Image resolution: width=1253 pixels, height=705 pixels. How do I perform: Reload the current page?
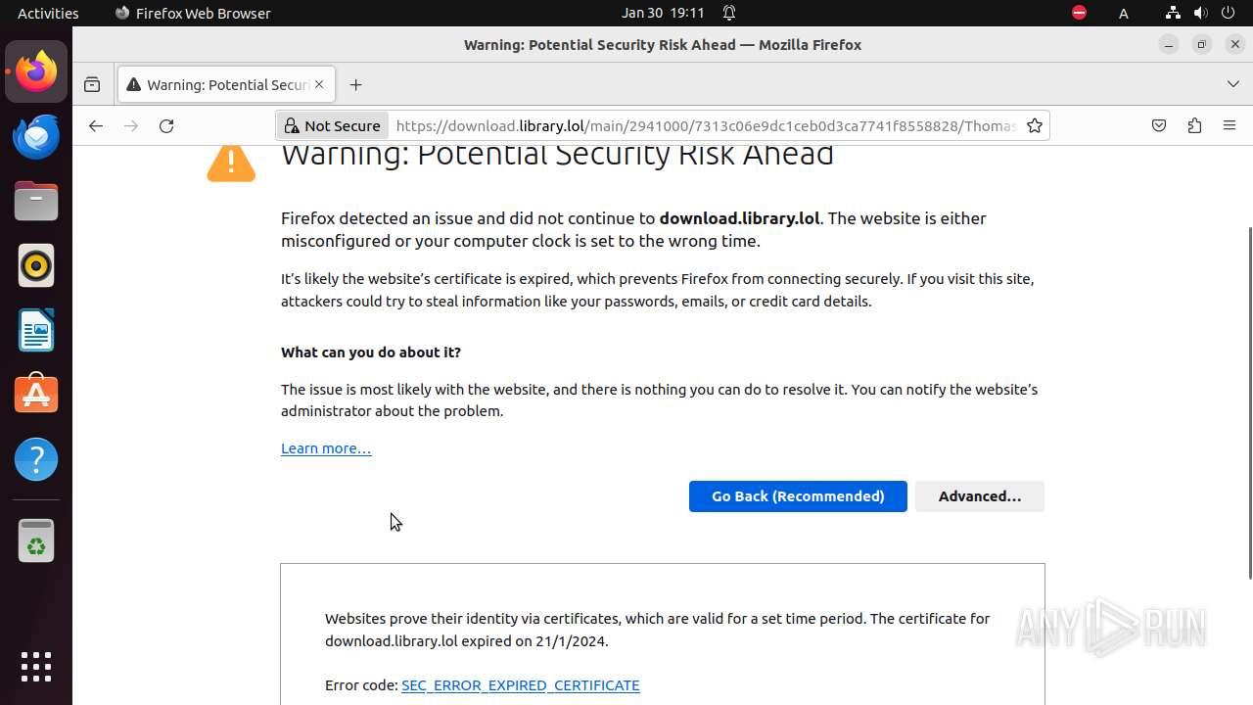click(x=166, y=125)
